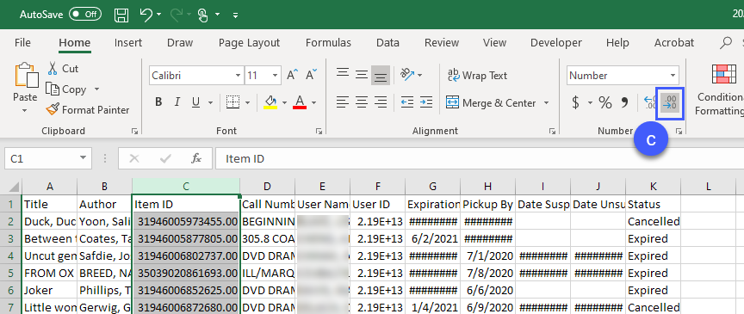Screen dimensions: 744x314
Task: Click the Save icon in title bar
Action: coord(122,15)
